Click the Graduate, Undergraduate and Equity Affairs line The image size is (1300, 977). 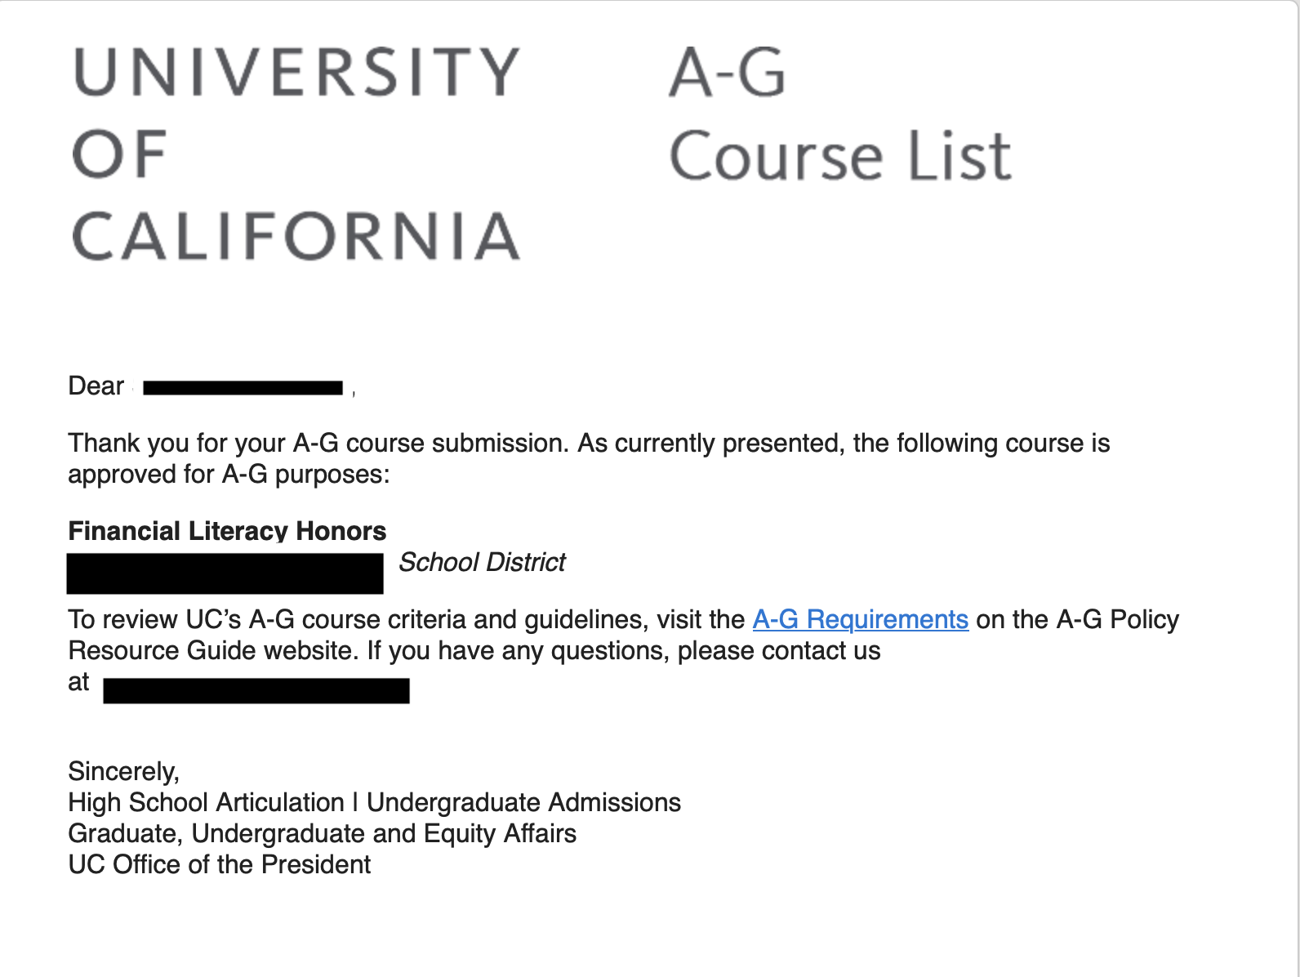click(x=322, y=833)
